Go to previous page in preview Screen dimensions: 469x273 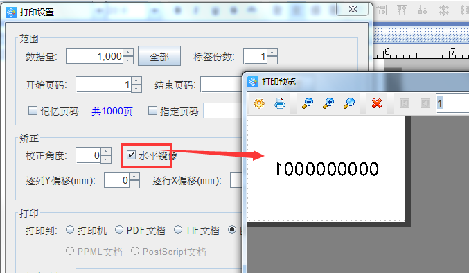425,103
